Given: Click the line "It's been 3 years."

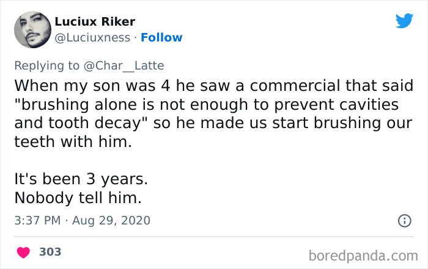Looking at the screenshot, I should coord(81,180).
